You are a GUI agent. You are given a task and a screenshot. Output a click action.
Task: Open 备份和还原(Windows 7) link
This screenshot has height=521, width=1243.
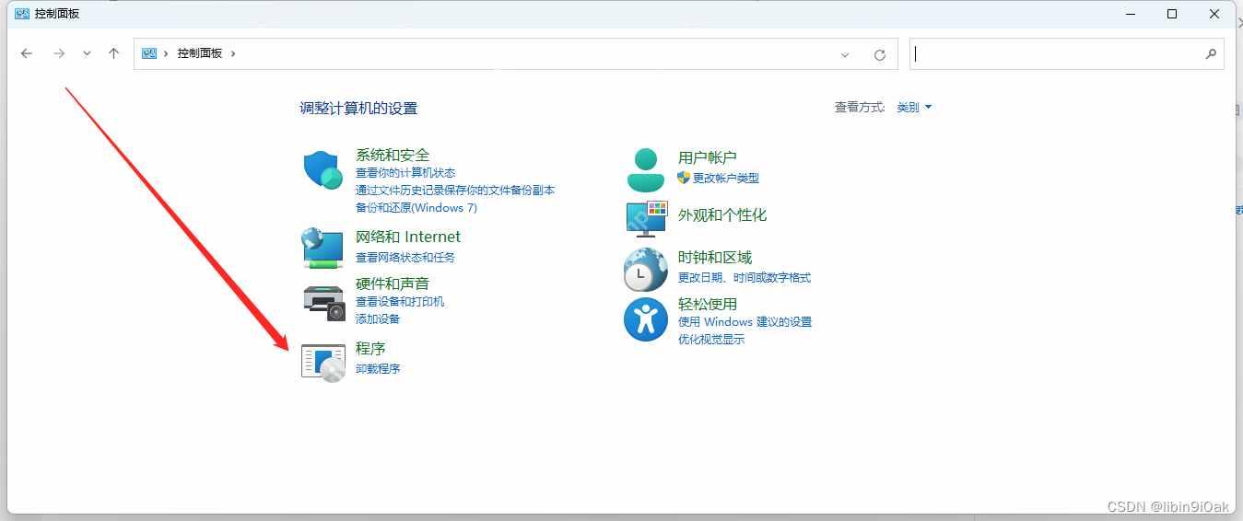click(x=416, y=208)
